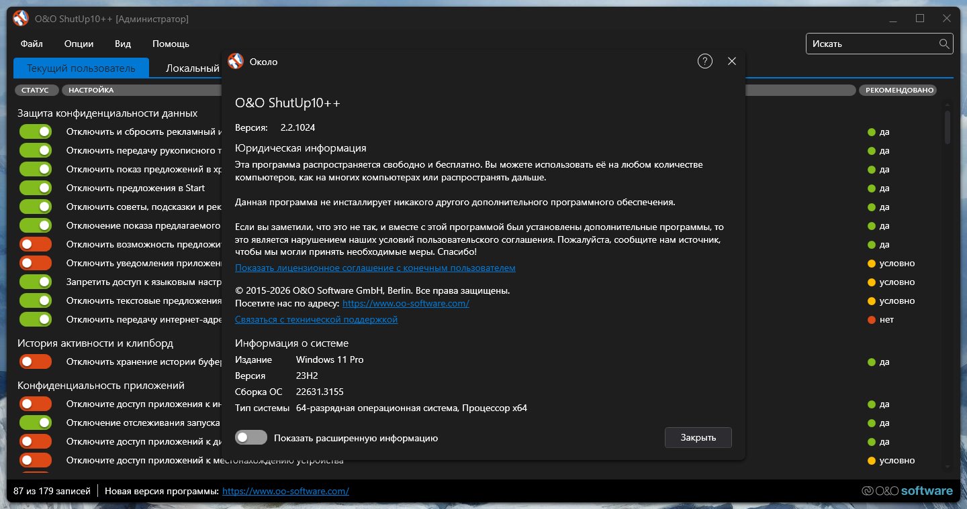Click the app icon in main title bar
967x509 pixels.
[21, 19]
